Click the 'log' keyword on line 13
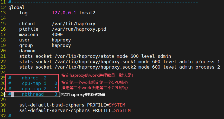The image size is (224, 119). (23, 13)
